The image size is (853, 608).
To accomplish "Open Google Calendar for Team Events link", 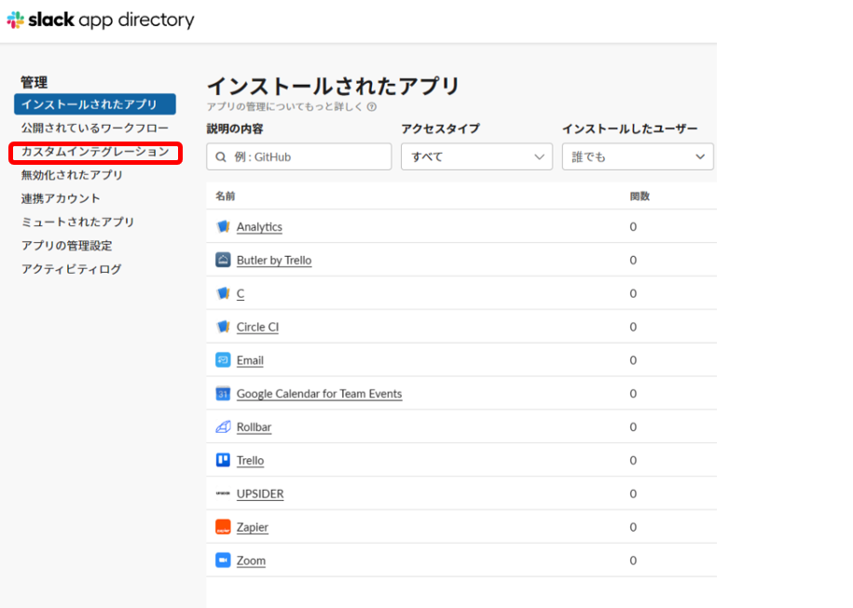I will pyautogui.click(x=320, y=394).
